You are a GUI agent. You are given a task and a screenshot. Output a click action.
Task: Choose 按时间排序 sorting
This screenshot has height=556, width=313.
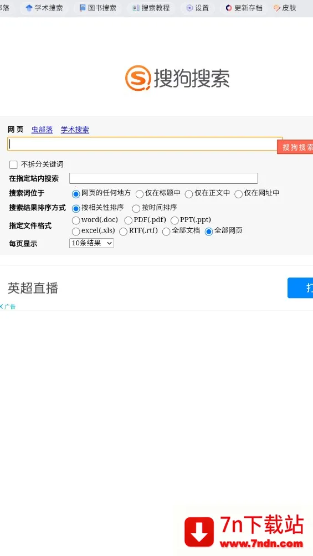[x=136, y=208]
